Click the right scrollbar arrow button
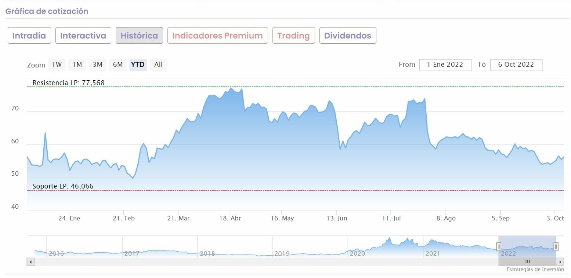 pos(560,262)
